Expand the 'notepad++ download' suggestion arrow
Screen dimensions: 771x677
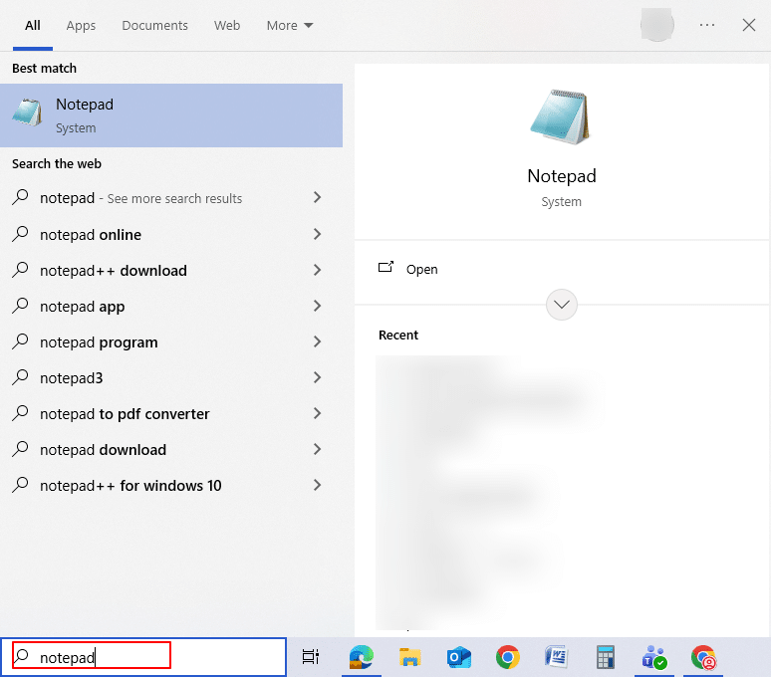tap(318, 270)
